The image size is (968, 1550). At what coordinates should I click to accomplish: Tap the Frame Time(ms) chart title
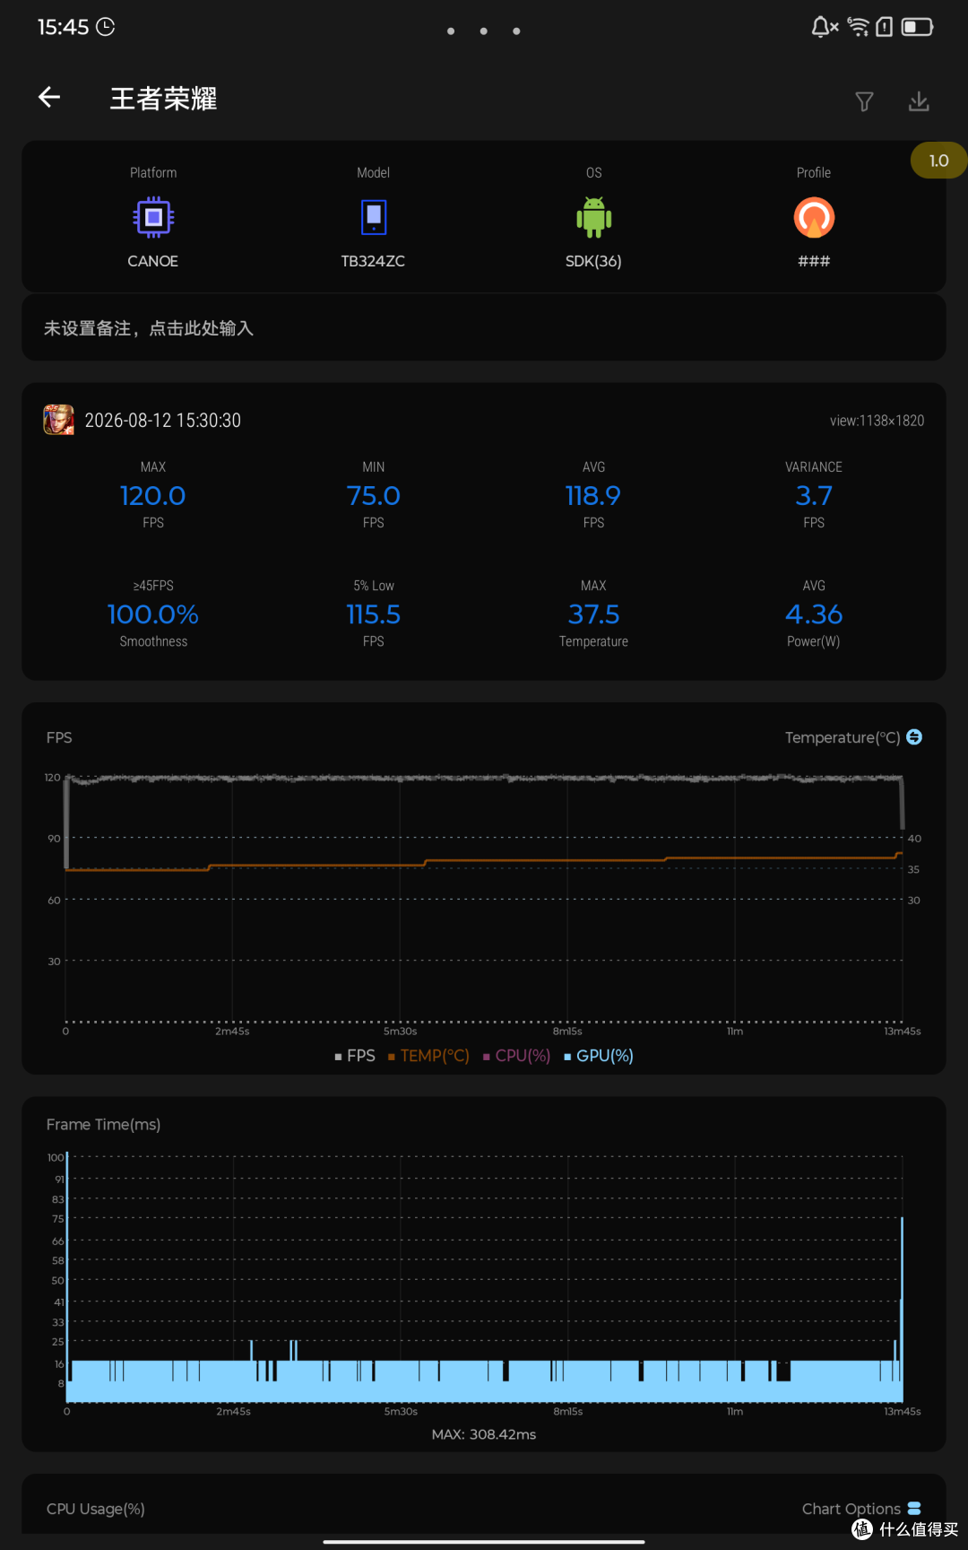tap(103, 1124)
